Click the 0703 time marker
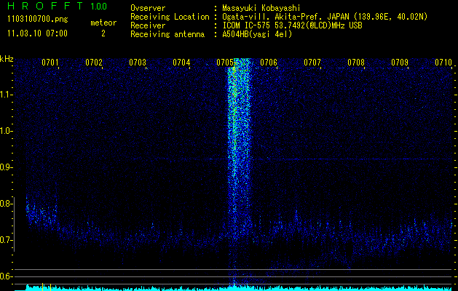Image resolution: width=458 pixels, height=291 pixels. coord(138,63)
